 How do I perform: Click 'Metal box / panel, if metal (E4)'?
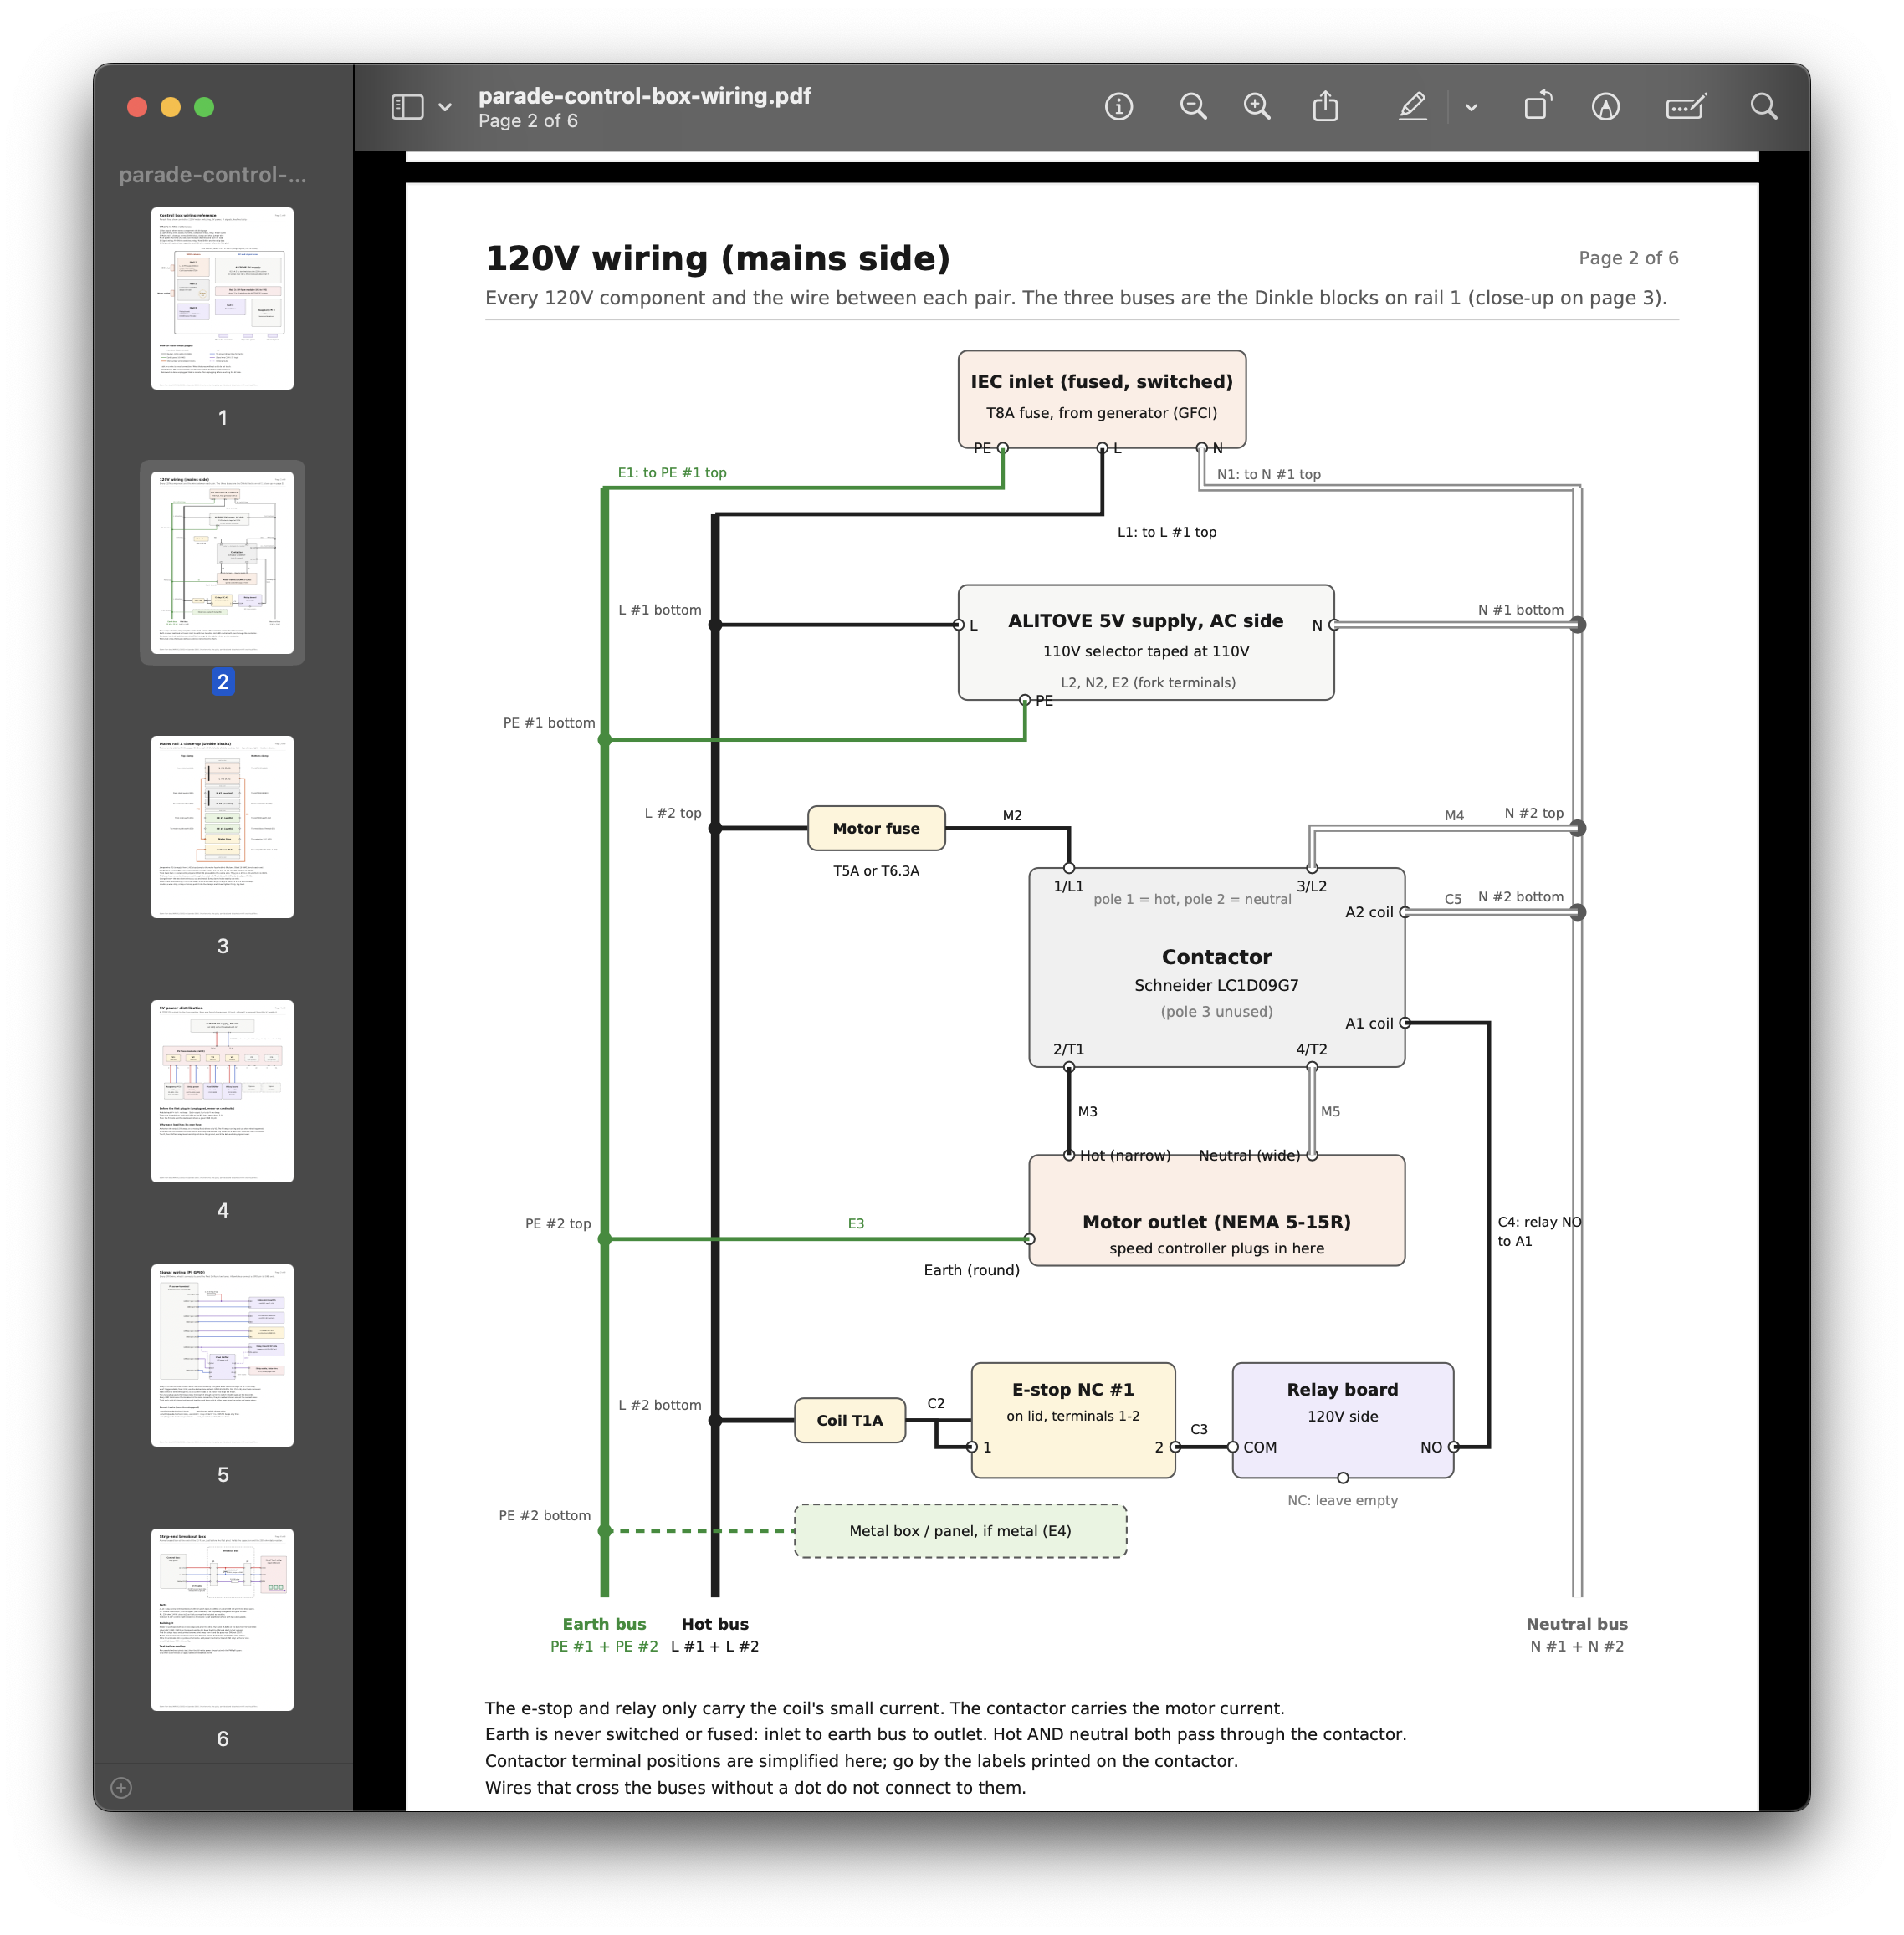(x=960, y=1531)
